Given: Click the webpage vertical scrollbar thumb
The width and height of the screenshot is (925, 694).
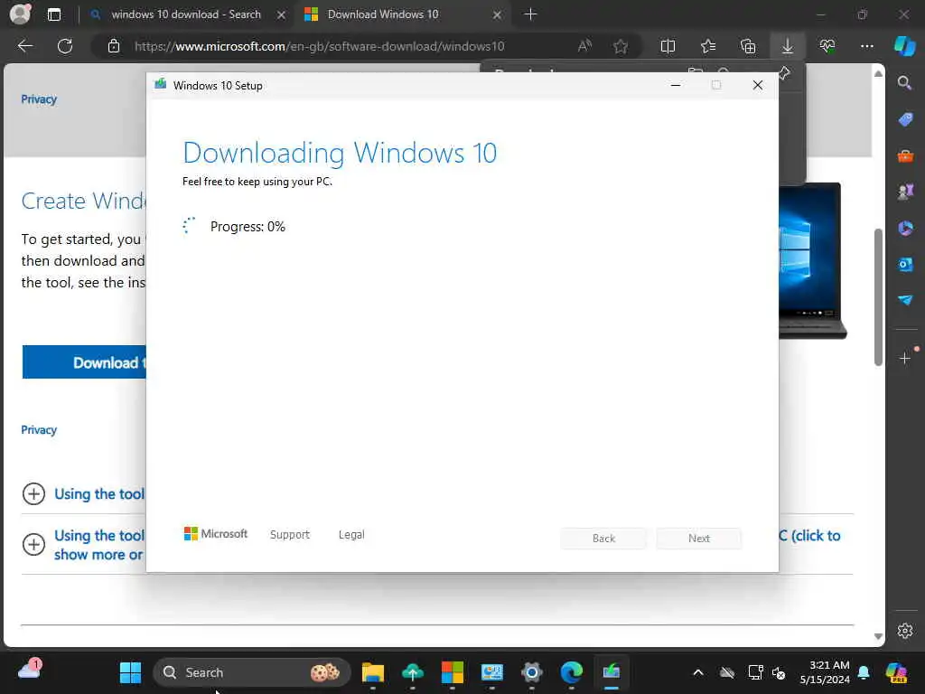Looking at the screenshot, I should [x=878, y=296].
